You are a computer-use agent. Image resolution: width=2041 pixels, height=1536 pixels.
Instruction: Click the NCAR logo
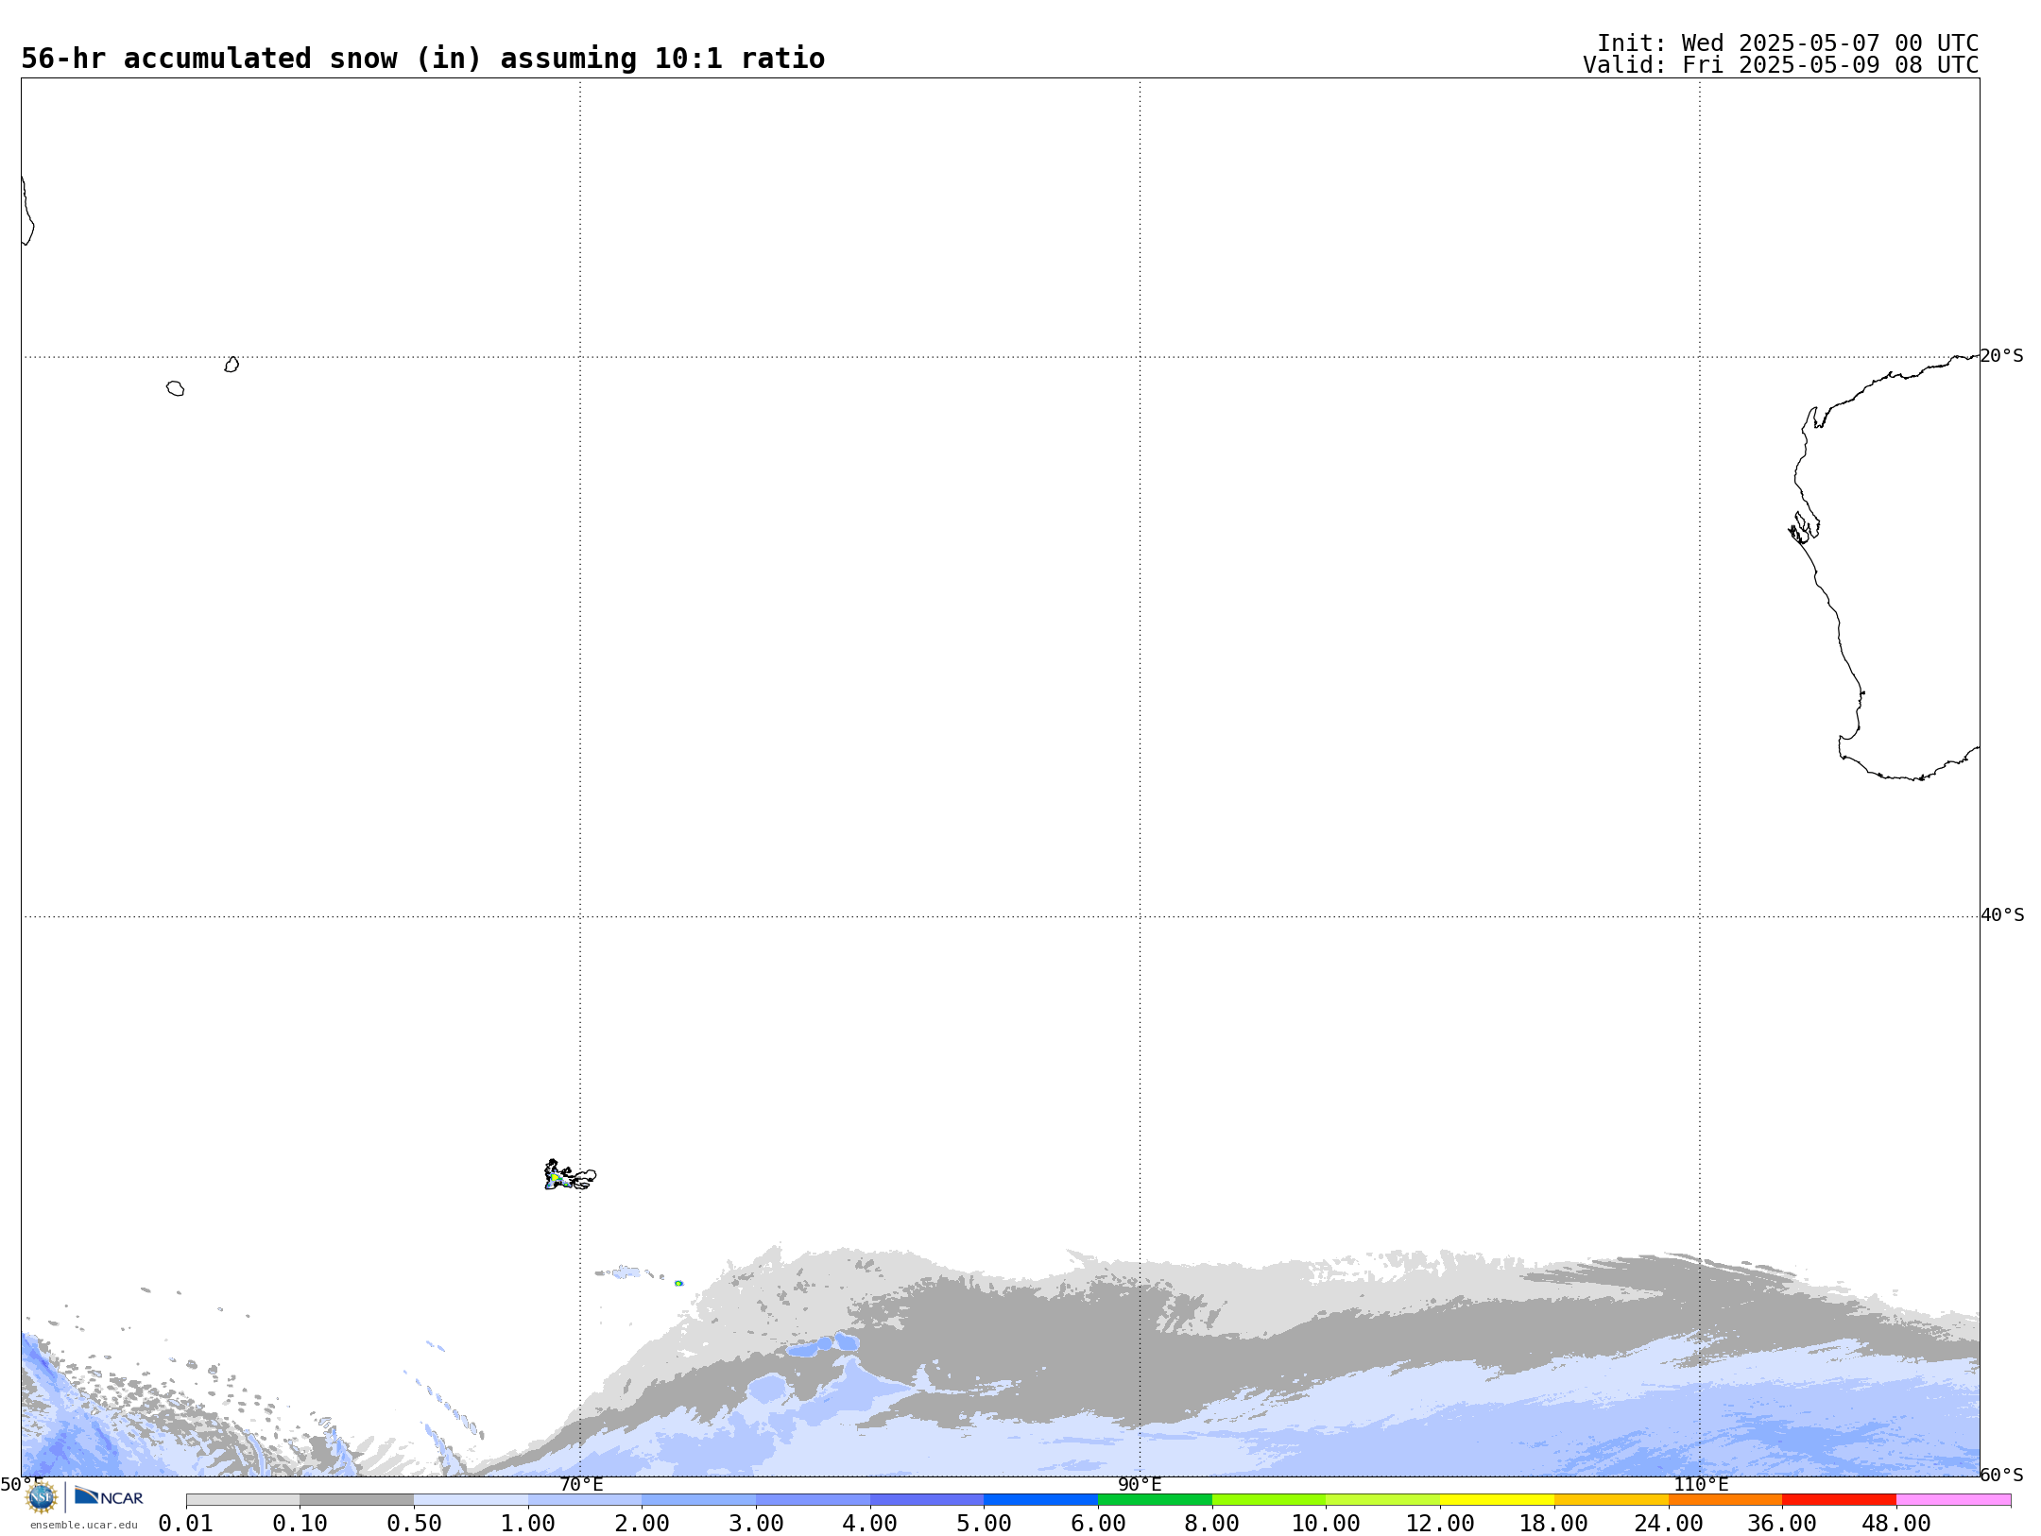coord(109,1496)
